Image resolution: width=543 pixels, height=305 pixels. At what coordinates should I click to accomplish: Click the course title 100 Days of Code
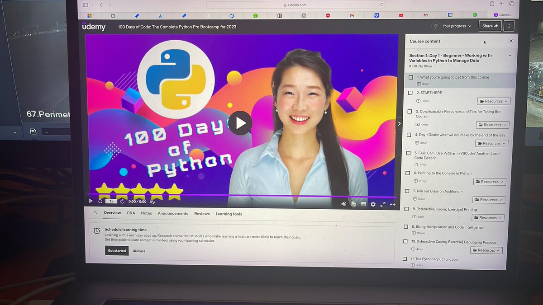[x=177, y=27]
